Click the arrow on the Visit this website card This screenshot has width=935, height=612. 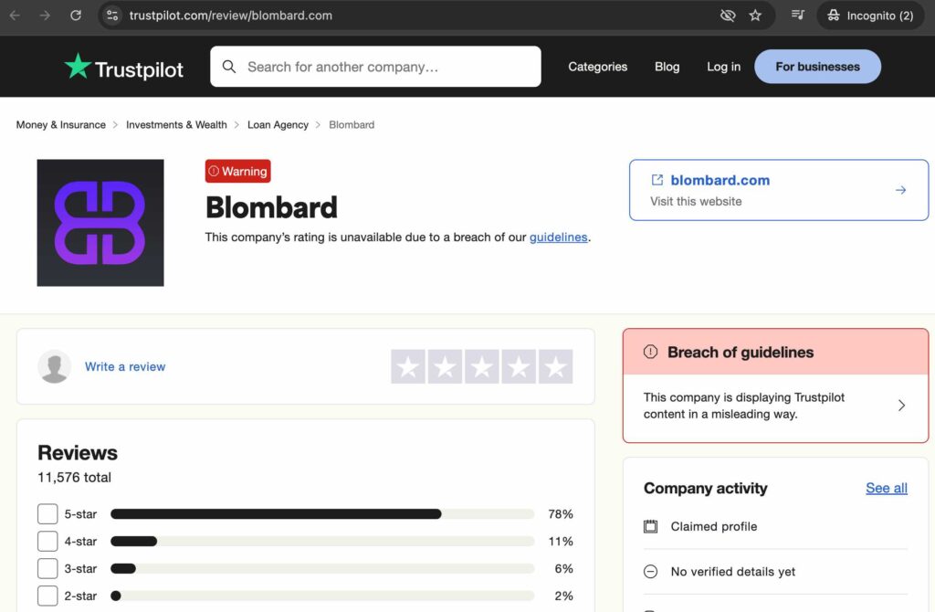pos(901,190)
